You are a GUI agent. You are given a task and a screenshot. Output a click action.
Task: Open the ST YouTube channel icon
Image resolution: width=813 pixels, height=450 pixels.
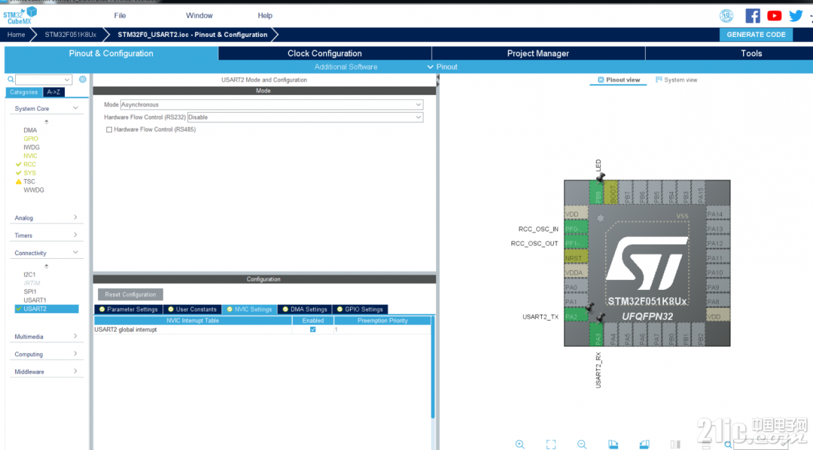(x=774, y=16)
